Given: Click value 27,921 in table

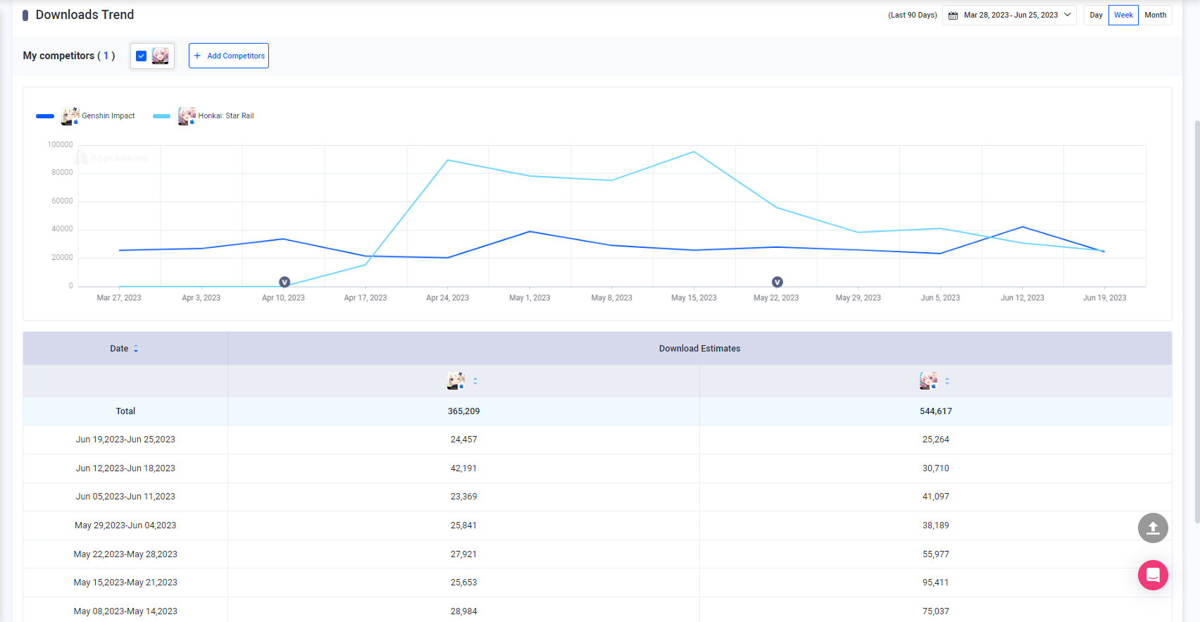Looking at the screenshot, I should (x=463, y=554).
